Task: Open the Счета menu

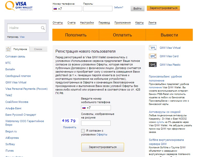Action: click(x=71, y=23)
